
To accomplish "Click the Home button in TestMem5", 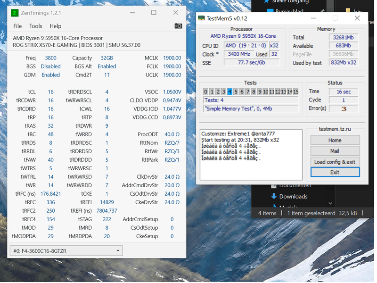I will [335, 140].
